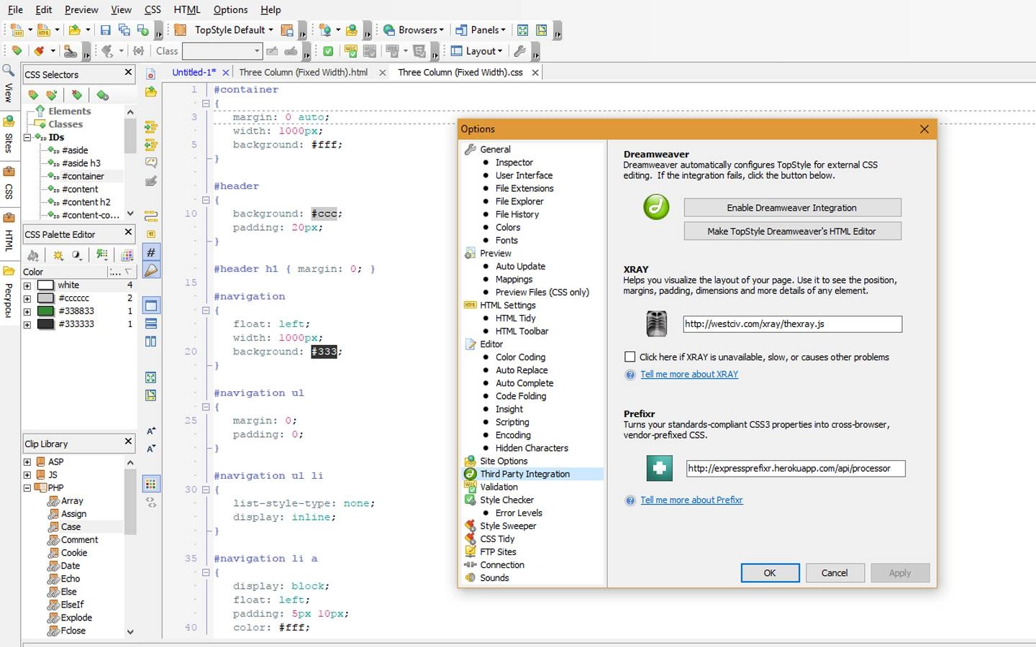Click the OK button
The height and width of the screenshot is (647, 1036).
pos(770,573)
